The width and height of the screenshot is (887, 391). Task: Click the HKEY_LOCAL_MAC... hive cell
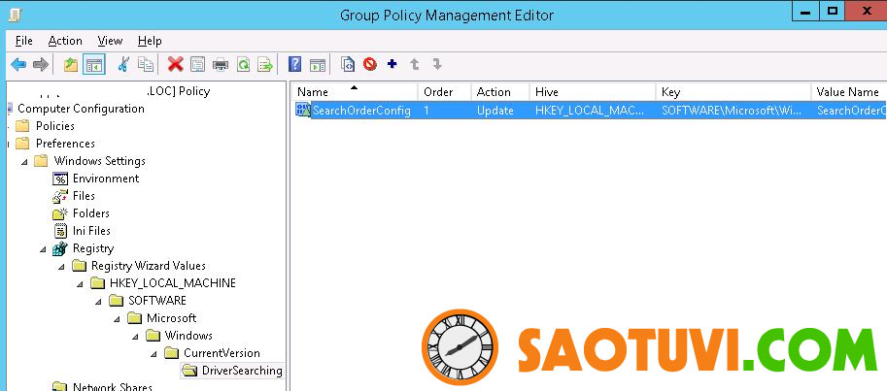[589, 111]
